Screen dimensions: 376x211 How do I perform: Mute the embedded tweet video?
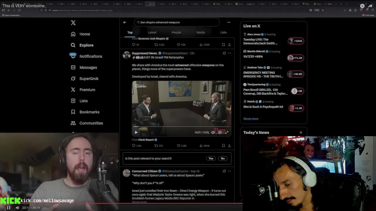click(213, 132)
